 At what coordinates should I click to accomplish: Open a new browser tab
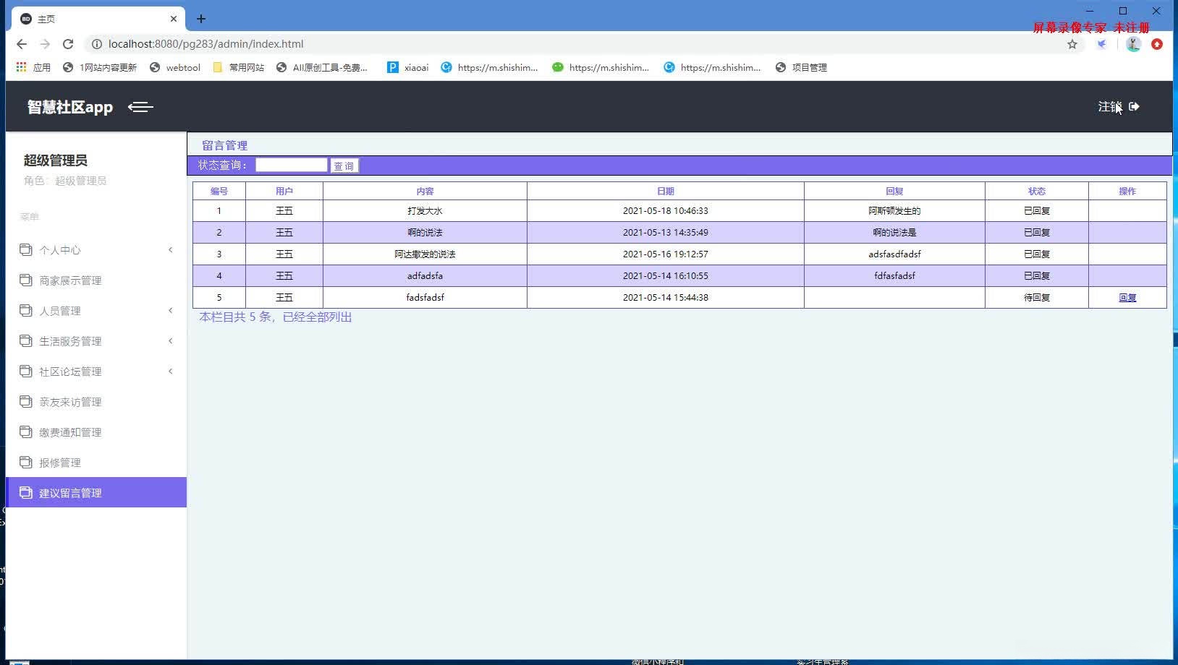(201, 19)
